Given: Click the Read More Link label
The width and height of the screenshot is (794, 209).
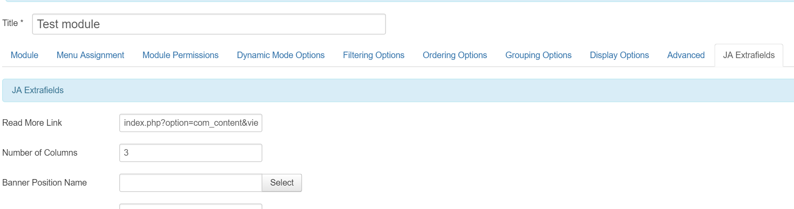Looking at the screenshot, I should 32,123.
